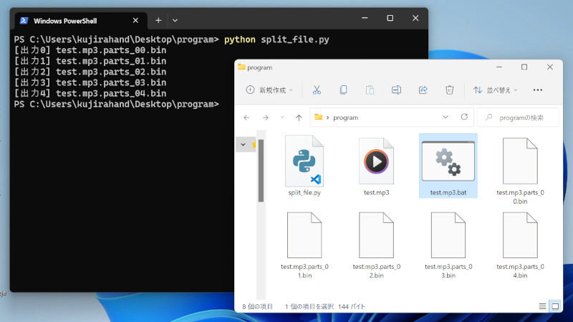
Task: Click the Share icon in Explorer toolbar
Action: tap(423, 90)
